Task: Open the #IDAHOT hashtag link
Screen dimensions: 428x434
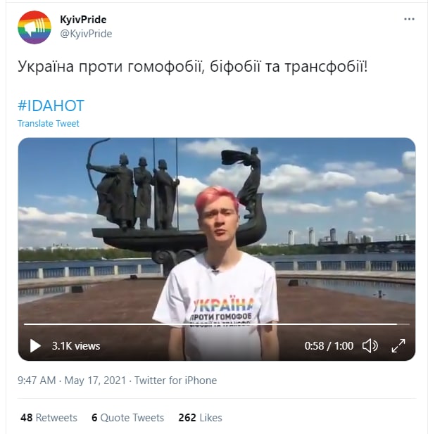Action: click(51, 106)
